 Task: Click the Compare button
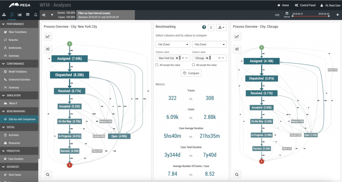click(191, 73)
